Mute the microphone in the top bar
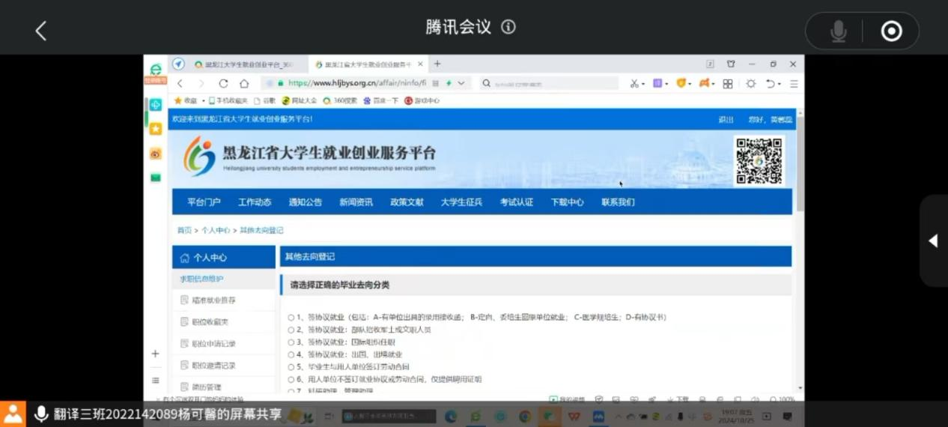The image size is (948, 427). tap(838, 31)
